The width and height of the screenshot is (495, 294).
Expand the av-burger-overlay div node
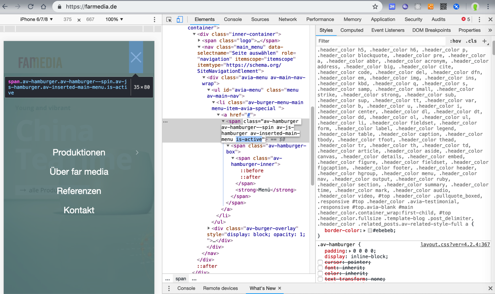209,229
